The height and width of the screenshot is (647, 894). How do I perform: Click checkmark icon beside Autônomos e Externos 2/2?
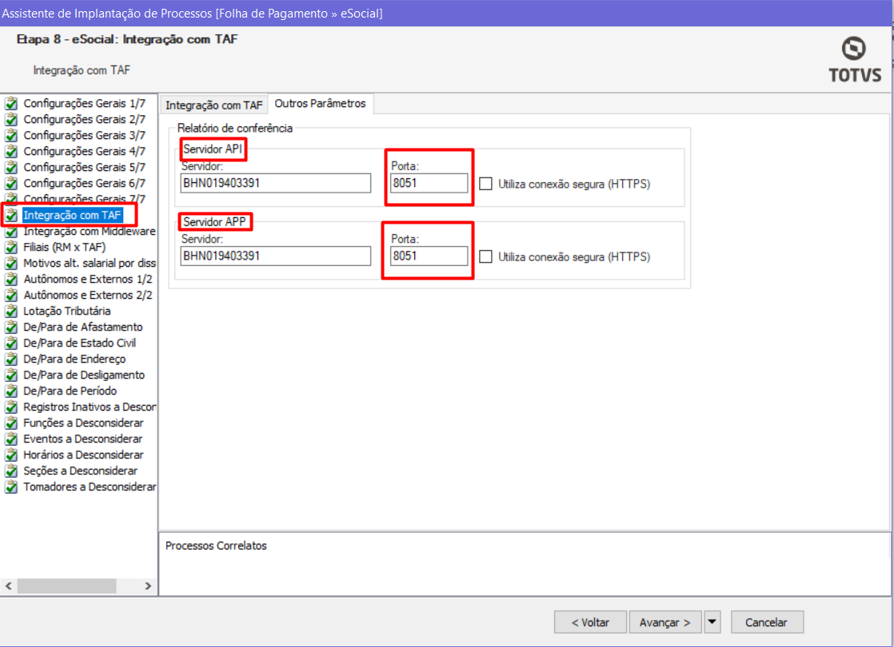(11, 295)
